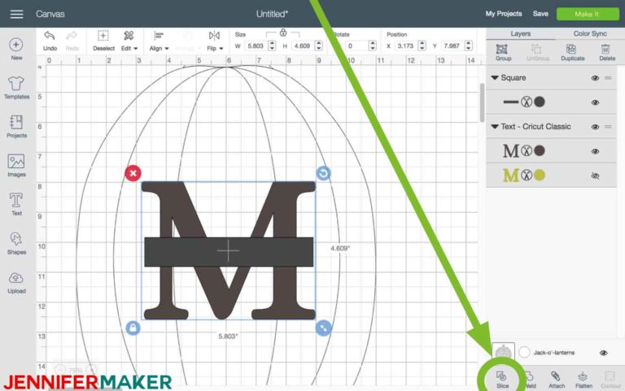Click the red delete handle on selection
This screenshot has width=625, height=391.
[x=133, y=173]
